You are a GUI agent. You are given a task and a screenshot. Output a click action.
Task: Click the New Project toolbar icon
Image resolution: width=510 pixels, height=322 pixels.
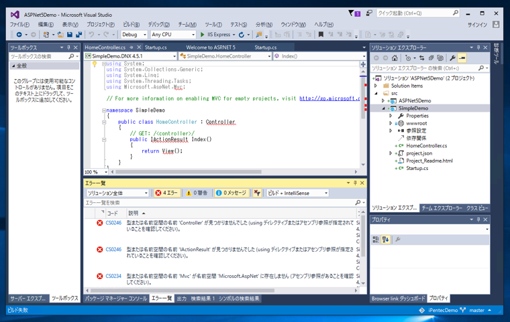pos(46,34)
